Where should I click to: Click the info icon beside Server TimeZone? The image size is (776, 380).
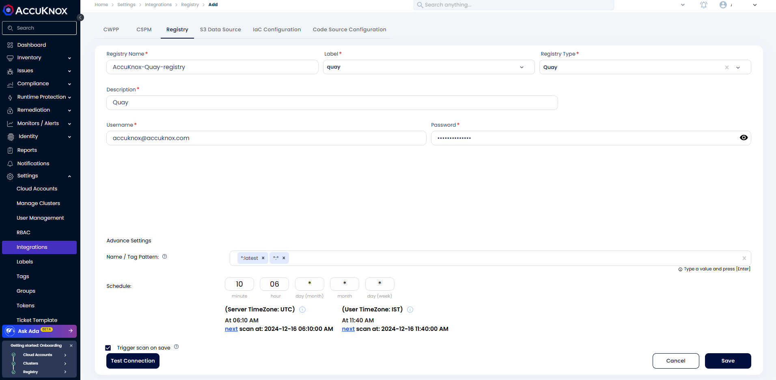click(x=302, y=309)
